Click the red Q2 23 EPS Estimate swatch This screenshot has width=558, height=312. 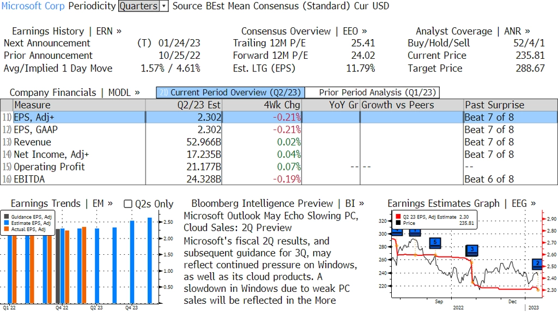click(x=398, y=217)
